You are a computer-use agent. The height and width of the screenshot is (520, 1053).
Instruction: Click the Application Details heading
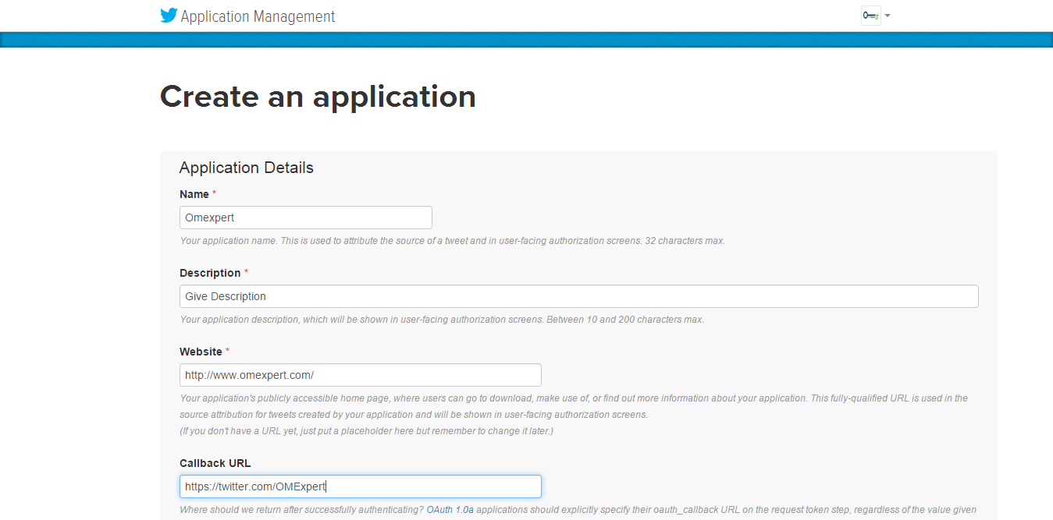point(247,168)
